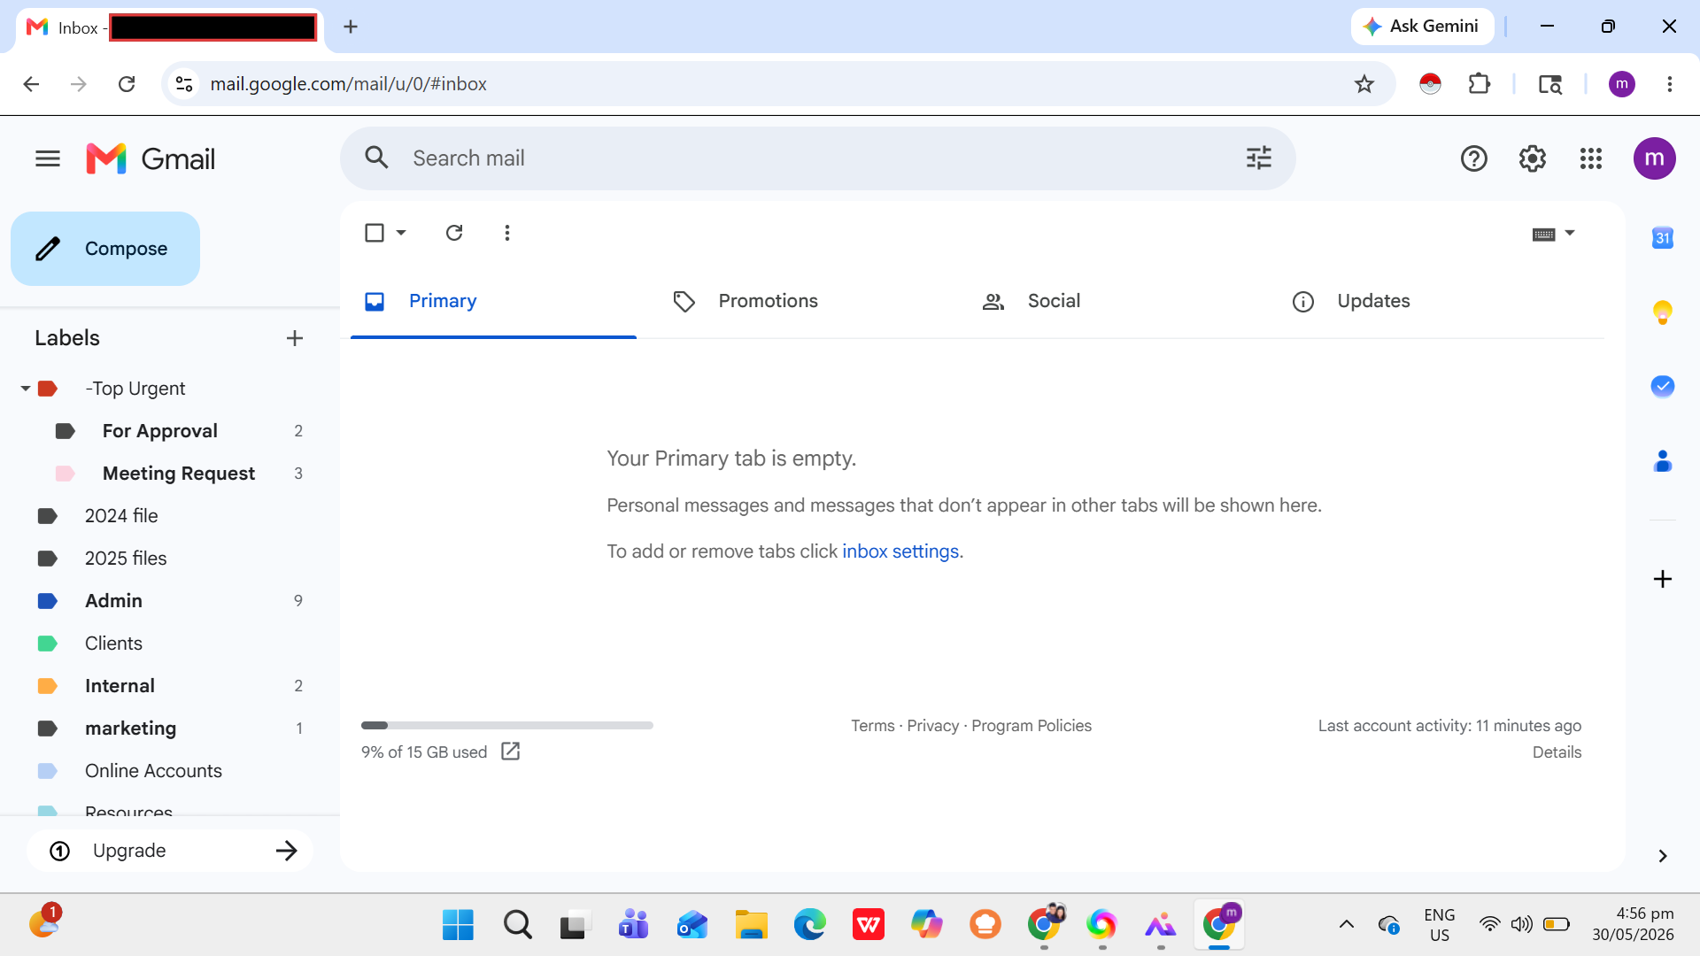This screenshot has width=1700, height=956.
Task: Open Contacts side panel
Action: coord(1662,460)
